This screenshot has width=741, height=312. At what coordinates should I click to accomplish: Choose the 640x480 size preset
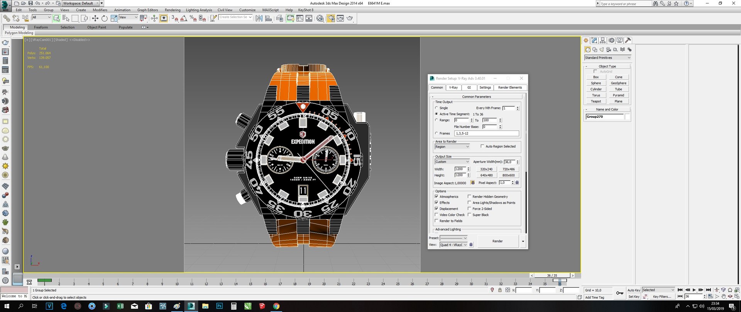[x=486, y=175]
